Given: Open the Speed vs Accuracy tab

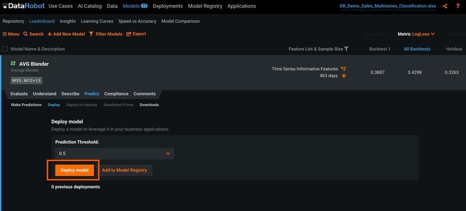Looking at the screenshot, I should [137, 21].
